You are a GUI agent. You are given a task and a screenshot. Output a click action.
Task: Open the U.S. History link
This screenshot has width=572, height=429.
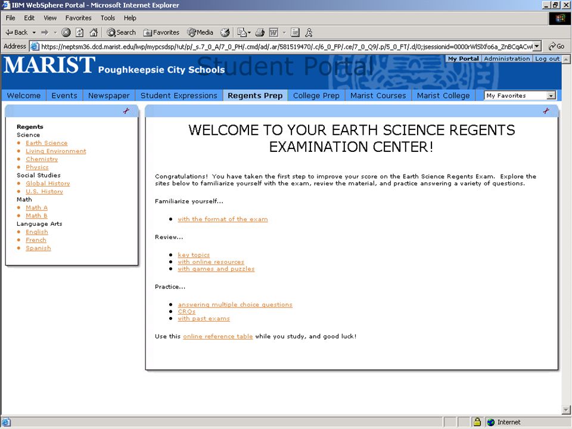coord(44,191)
